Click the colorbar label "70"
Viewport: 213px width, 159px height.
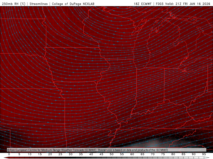point(153,154)
